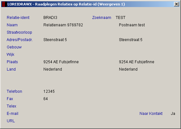Click the Zoeknaam label
This screenshot has height=129, width=181.
[102, 18]
